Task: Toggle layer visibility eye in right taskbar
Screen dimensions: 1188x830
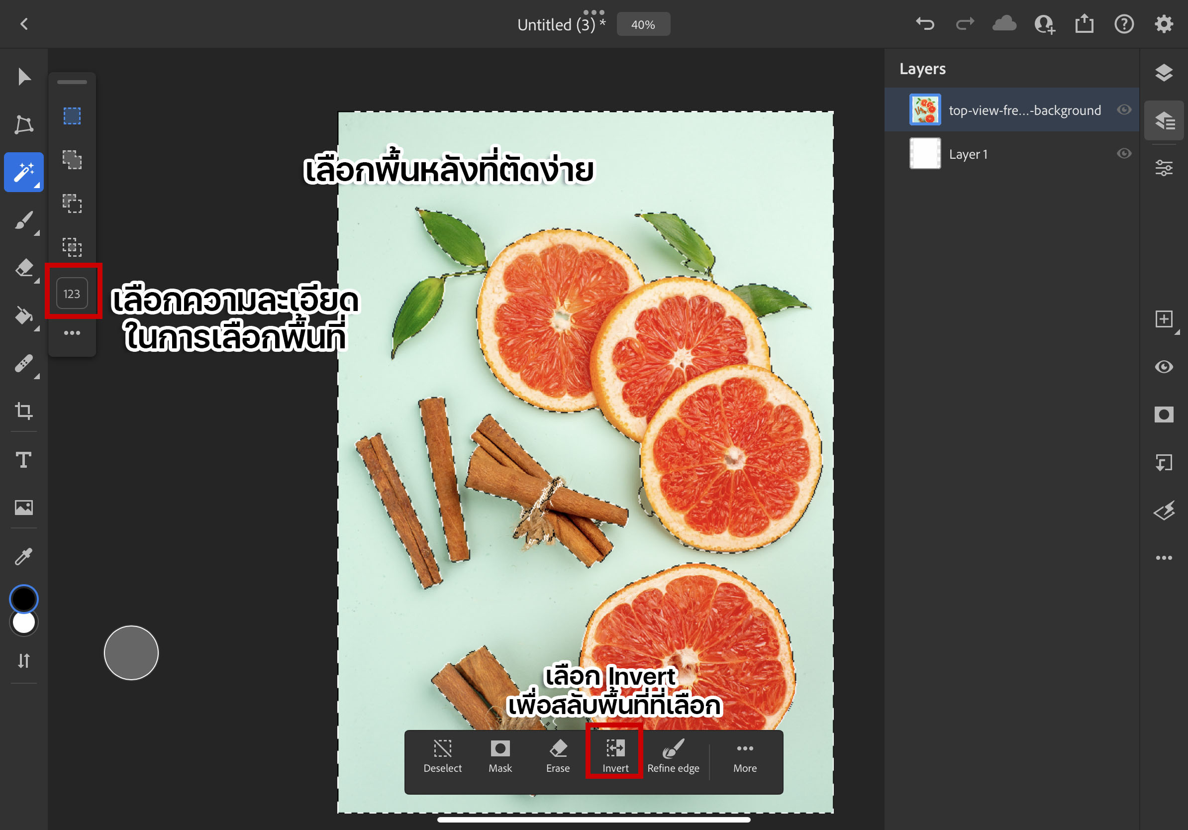Action: (1164, 366)
